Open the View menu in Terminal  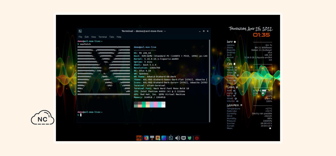click(94, 37)
